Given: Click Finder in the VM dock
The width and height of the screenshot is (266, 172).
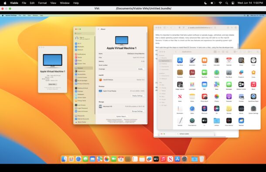Looking at the screenshot, I should [64, 159].
